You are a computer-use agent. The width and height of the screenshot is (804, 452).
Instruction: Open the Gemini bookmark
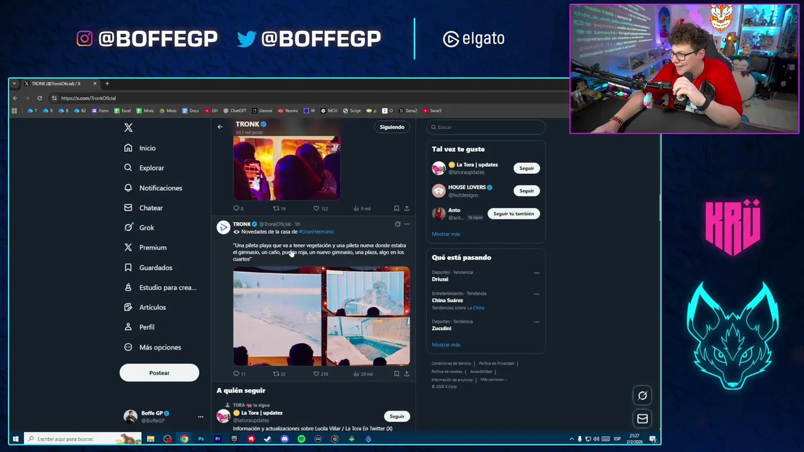click(x=262, y=110)
